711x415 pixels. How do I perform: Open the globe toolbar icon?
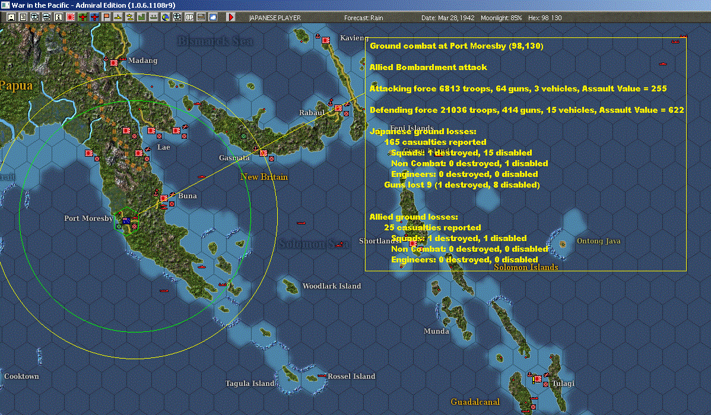[x=166, y=17]
